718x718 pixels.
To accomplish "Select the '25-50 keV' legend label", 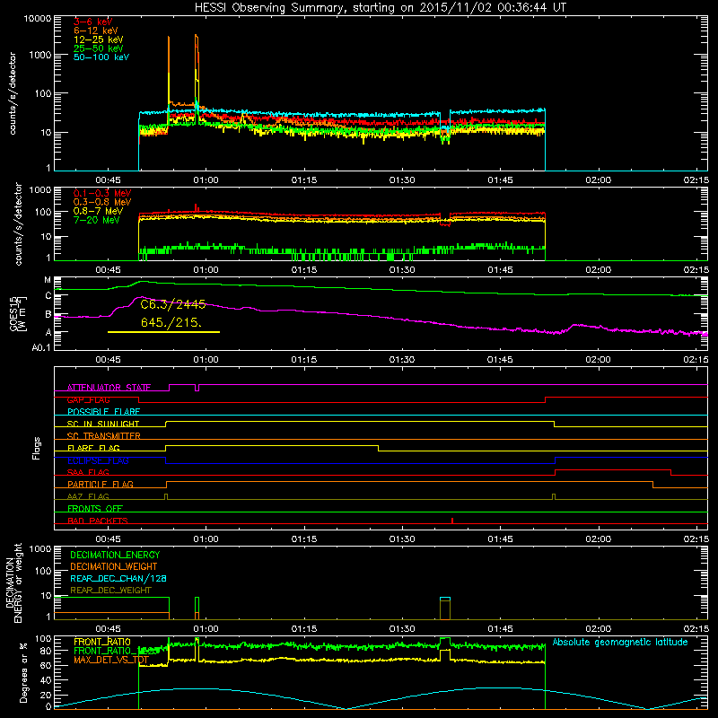I will pos(98,48).
